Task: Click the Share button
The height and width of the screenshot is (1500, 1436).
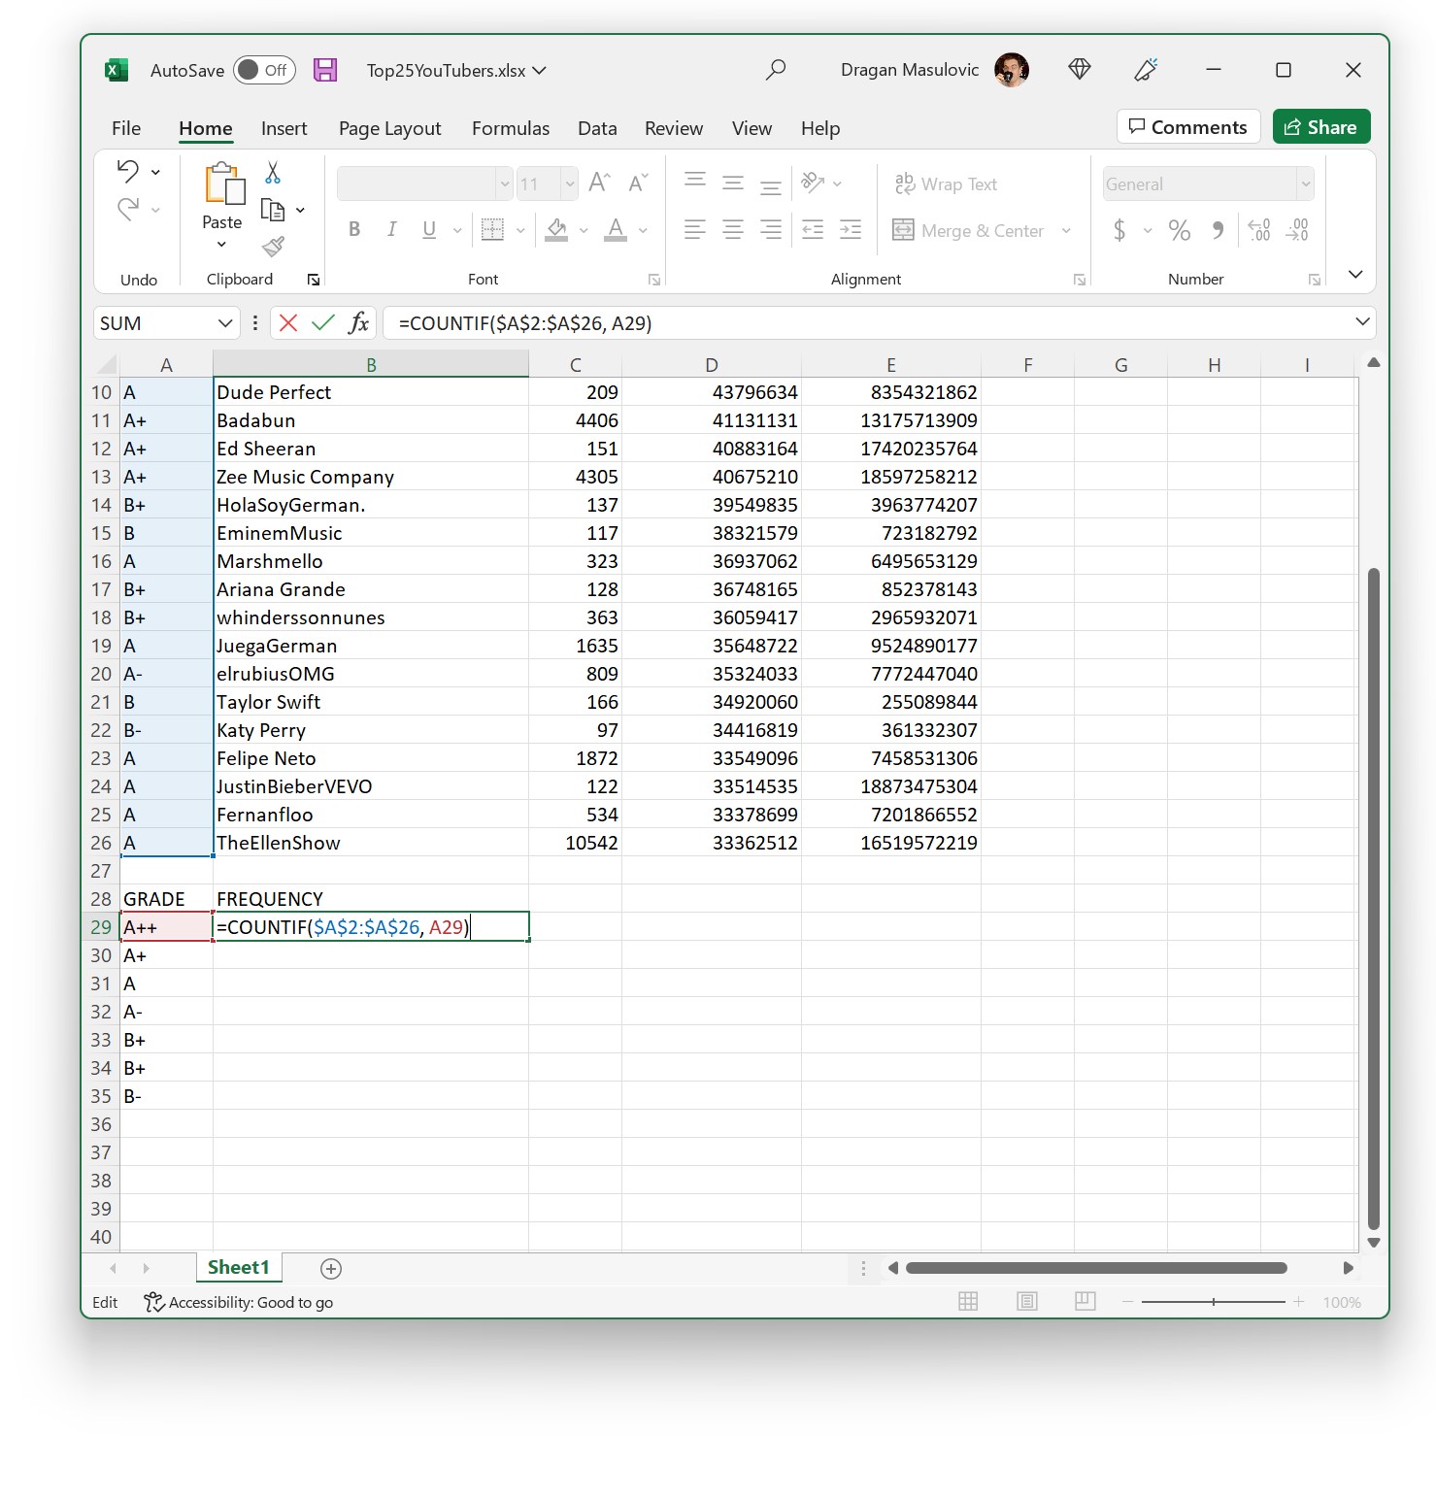Action: click(x=1321, y=127)
